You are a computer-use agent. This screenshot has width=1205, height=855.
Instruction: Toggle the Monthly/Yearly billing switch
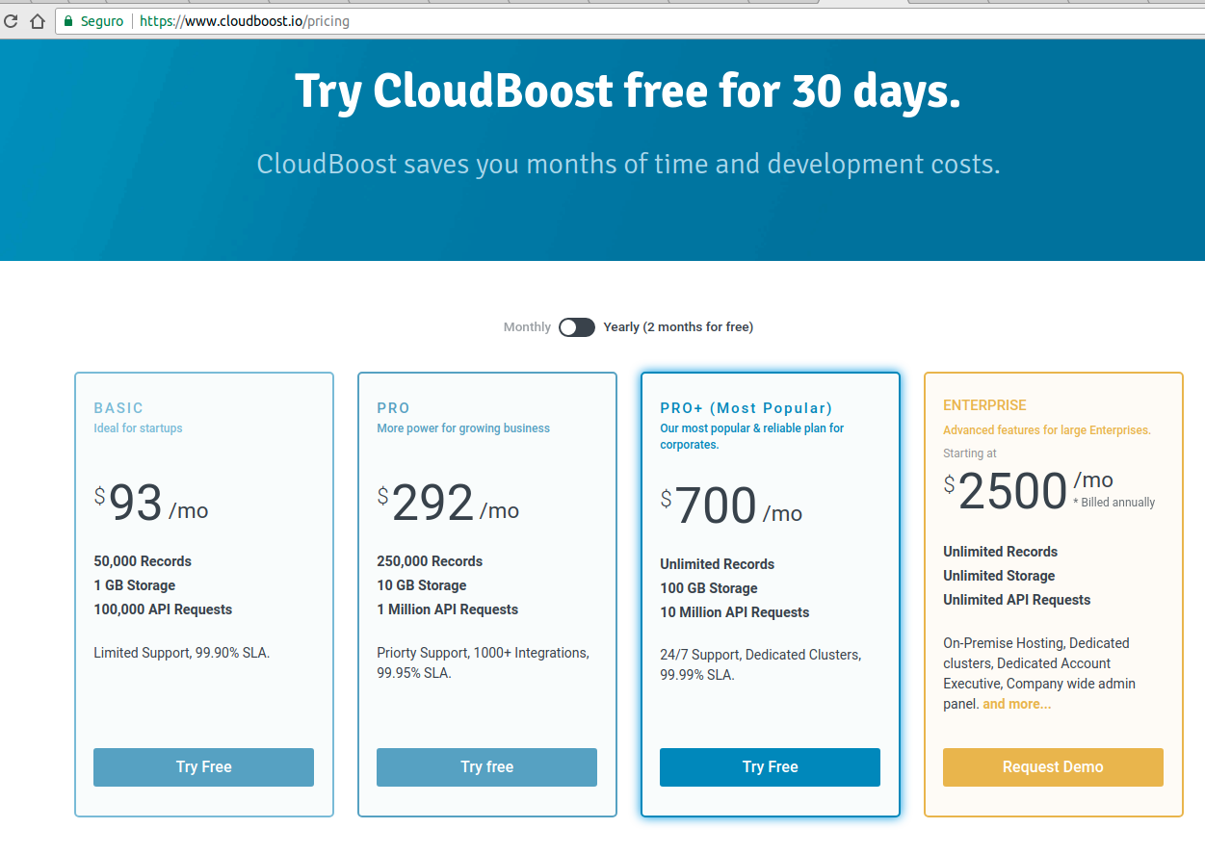577,327
